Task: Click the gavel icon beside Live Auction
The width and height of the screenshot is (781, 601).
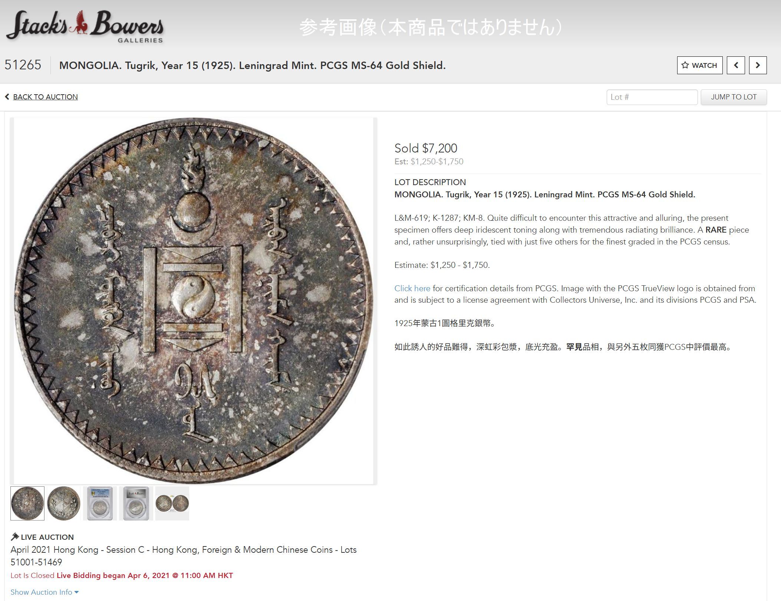Action: [x=15, y=536]
